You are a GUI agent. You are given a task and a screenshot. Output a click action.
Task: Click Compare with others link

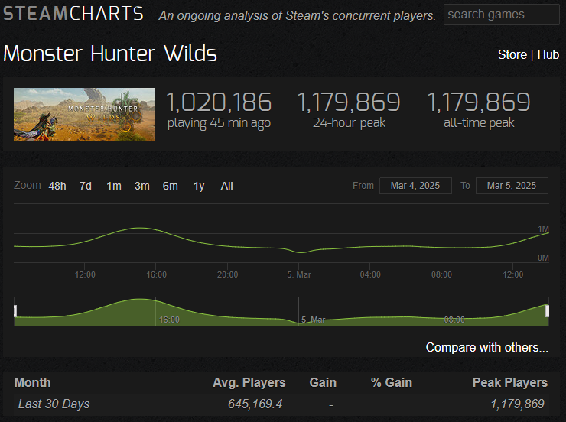(x=487, y=347)
